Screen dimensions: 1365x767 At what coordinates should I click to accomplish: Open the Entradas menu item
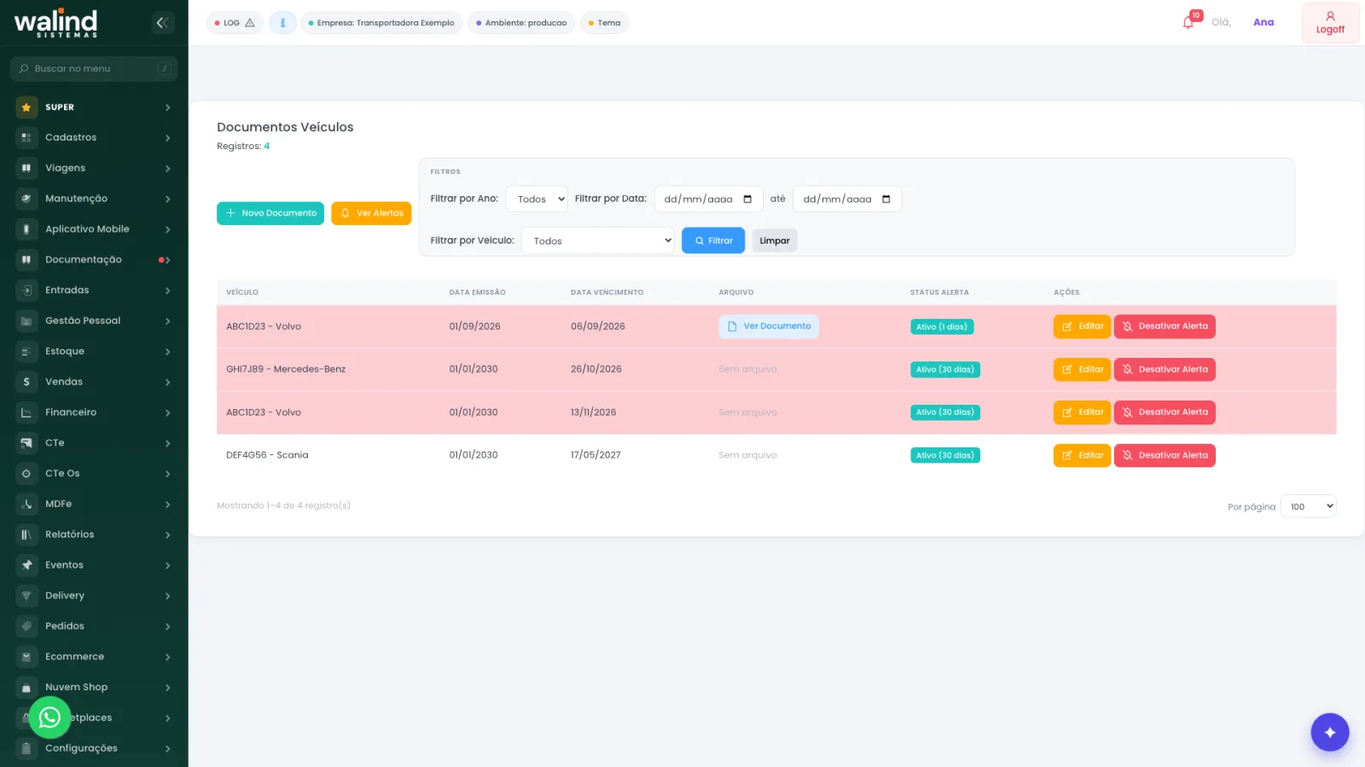[x=94, y=291]
